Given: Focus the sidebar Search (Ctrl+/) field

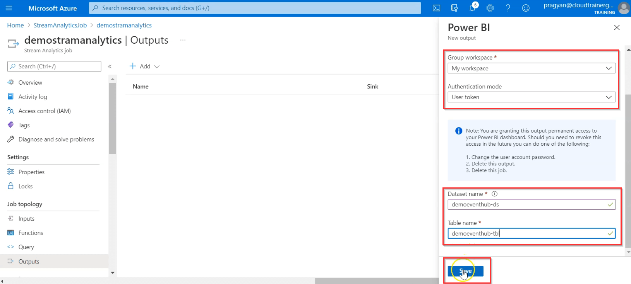Looking at the screenshot, I should tap(54, 66).
